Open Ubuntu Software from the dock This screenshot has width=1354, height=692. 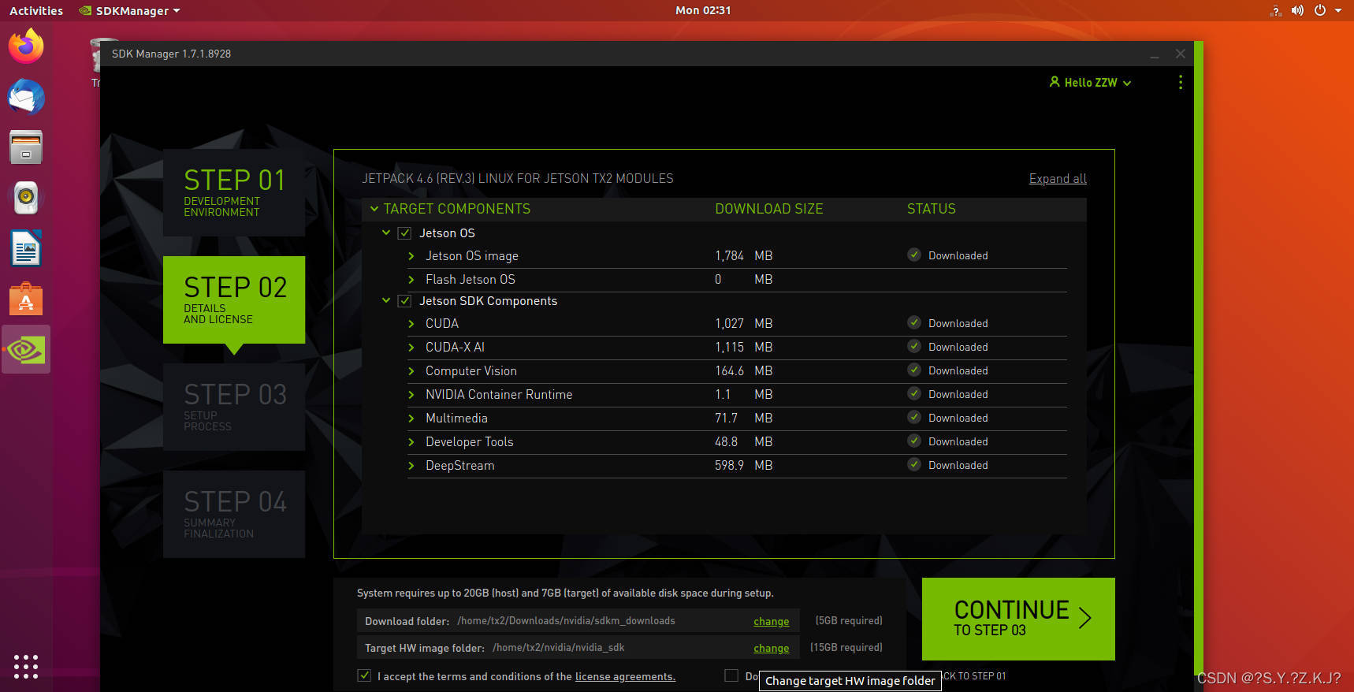(26, 299)
